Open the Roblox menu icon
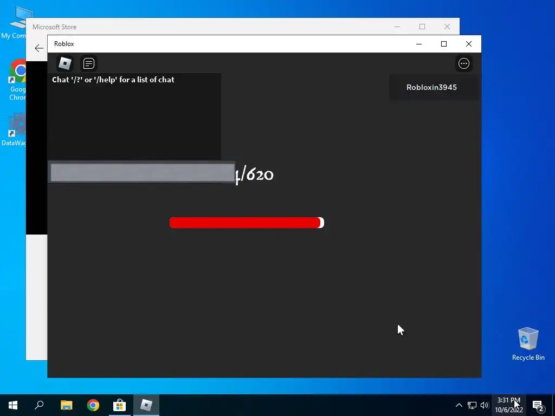The height and width of the screenshot is (416, 555). coord(65,63)
